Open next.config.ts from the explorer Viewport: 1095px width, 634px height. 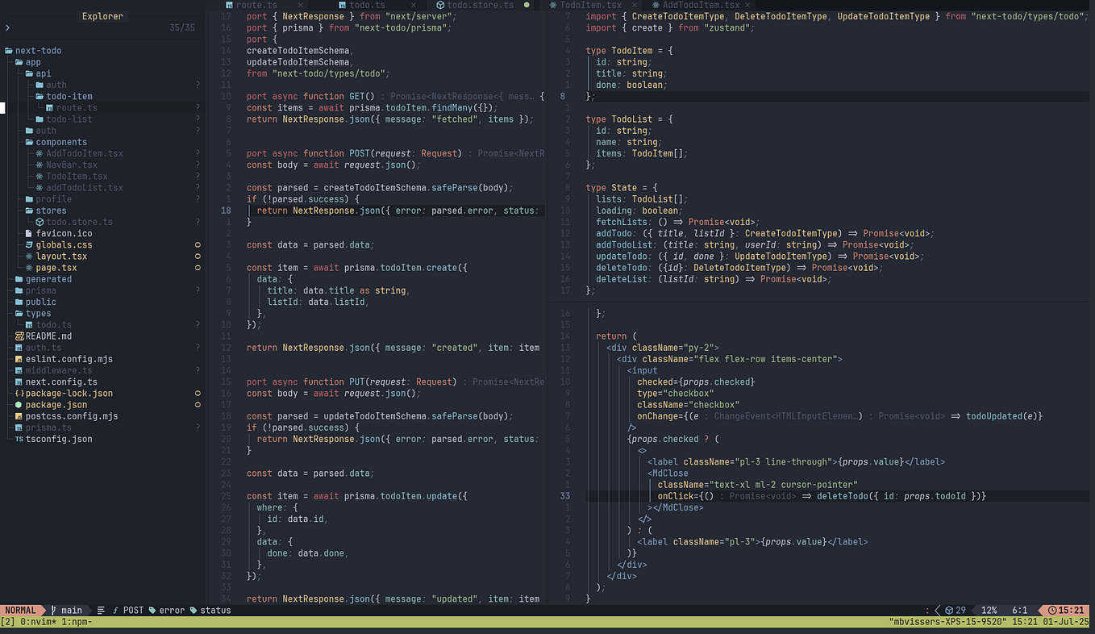(x=61, y=382)
